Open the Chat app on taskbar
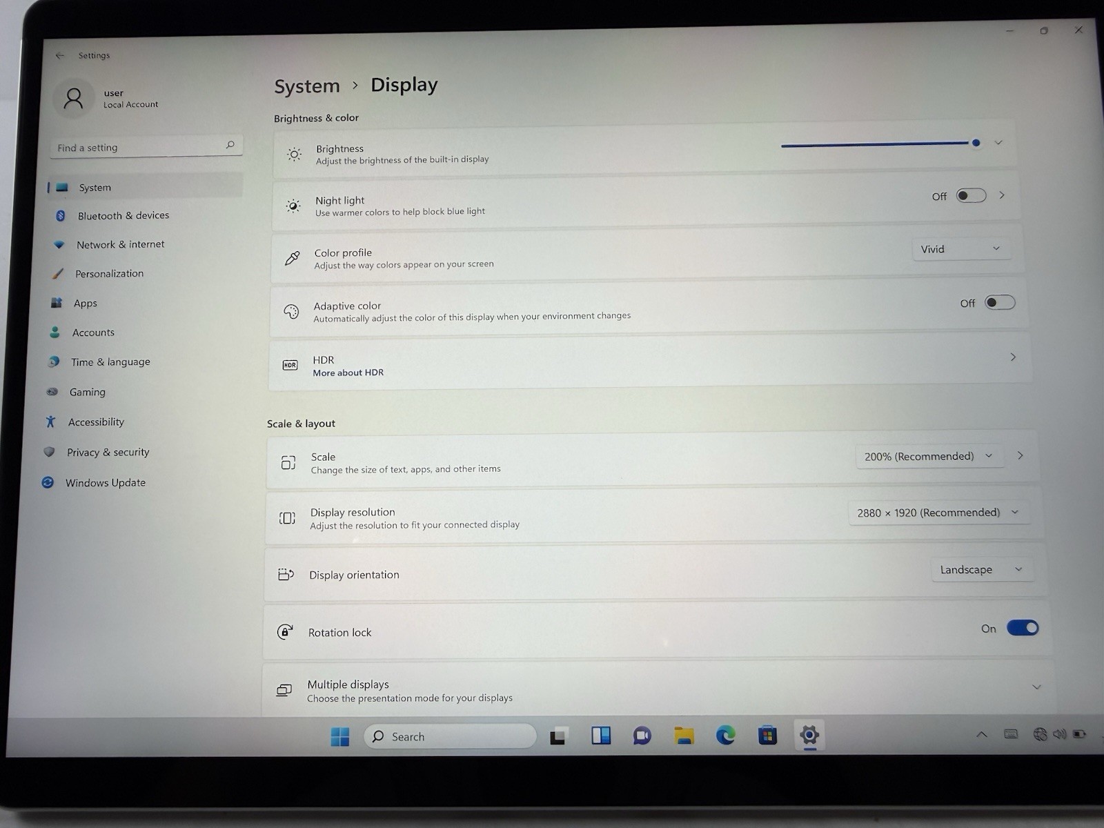Screen dimensions: 1104x828 pos(642,736)
